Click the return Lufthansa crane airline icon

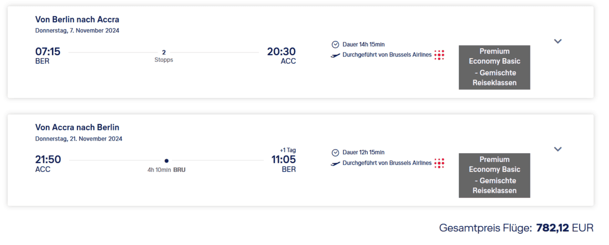pos(336,163)
